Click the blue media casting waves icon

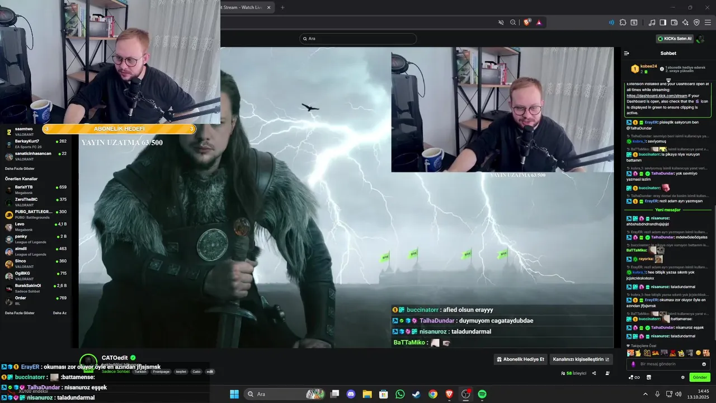tap(611, 22)
